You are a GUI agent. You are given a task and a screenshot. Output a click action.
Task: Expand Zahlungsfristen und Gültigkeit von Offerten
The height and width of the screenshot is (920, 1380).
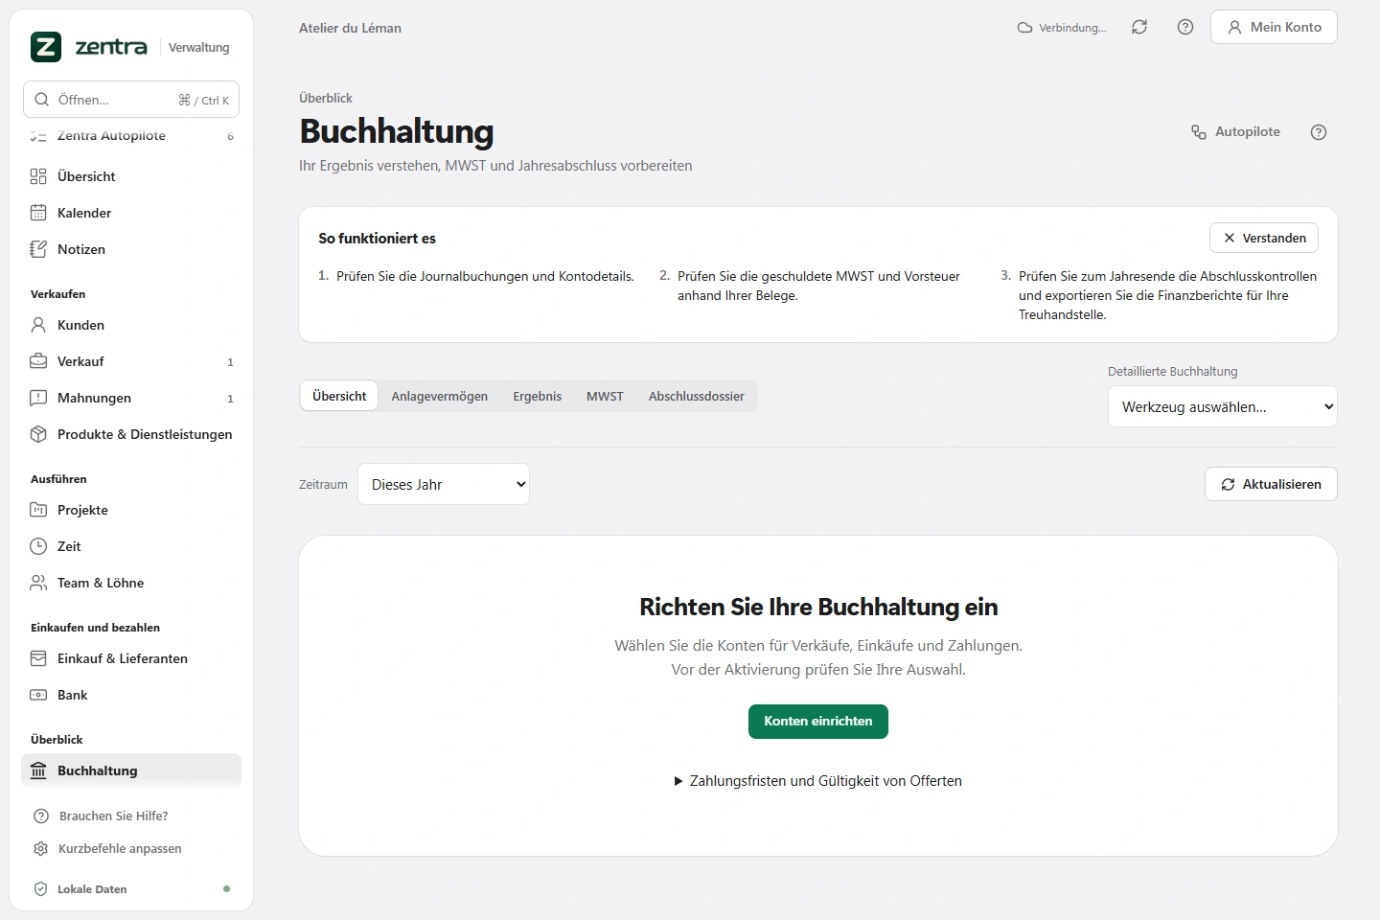tap(818, 781)
